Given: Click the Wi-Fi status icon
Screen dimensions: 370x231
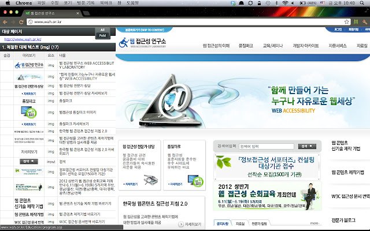Looking at the screenshot, I should [x=285, y=3].
